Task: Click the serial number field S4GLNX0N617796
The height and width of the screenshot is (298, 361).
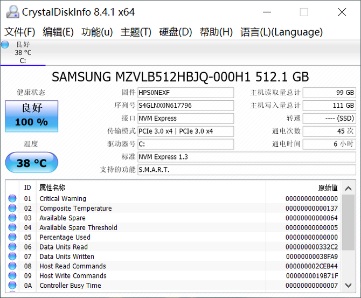Action: click(185, 106)
